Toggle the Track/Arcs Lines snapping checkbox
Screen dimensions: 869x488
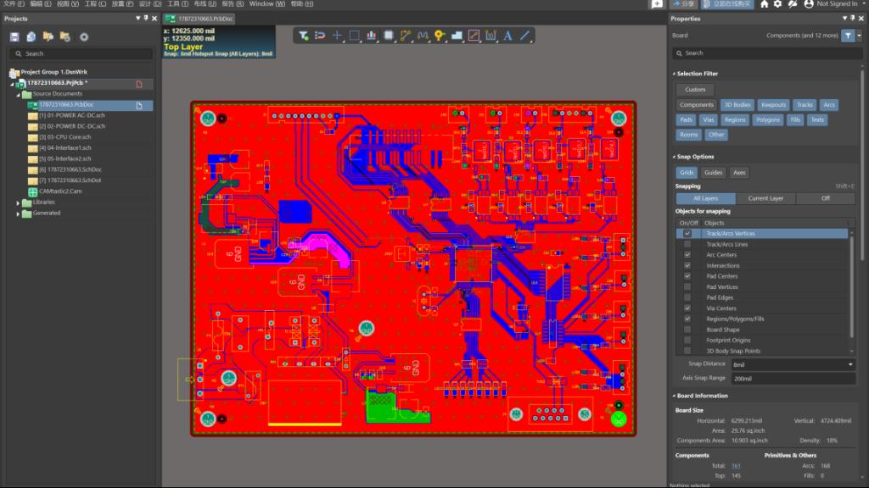pyautogui.click(x=687, y=244)
